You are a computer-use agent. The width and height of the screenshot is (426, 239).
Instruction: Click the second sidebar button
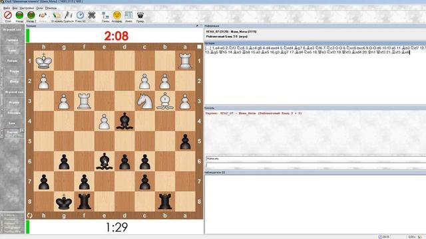pyautogui.click(x=12, y=40)
